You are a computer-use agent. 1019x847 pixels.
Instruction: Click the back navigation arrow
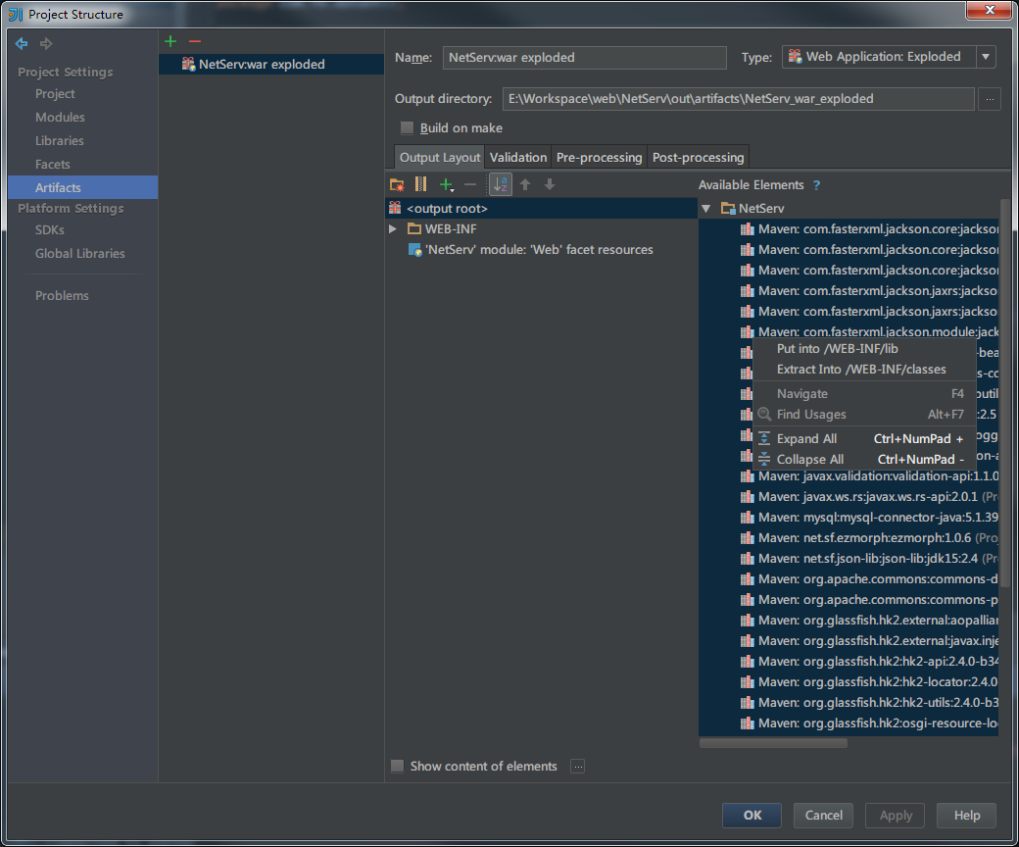point(21,43)
